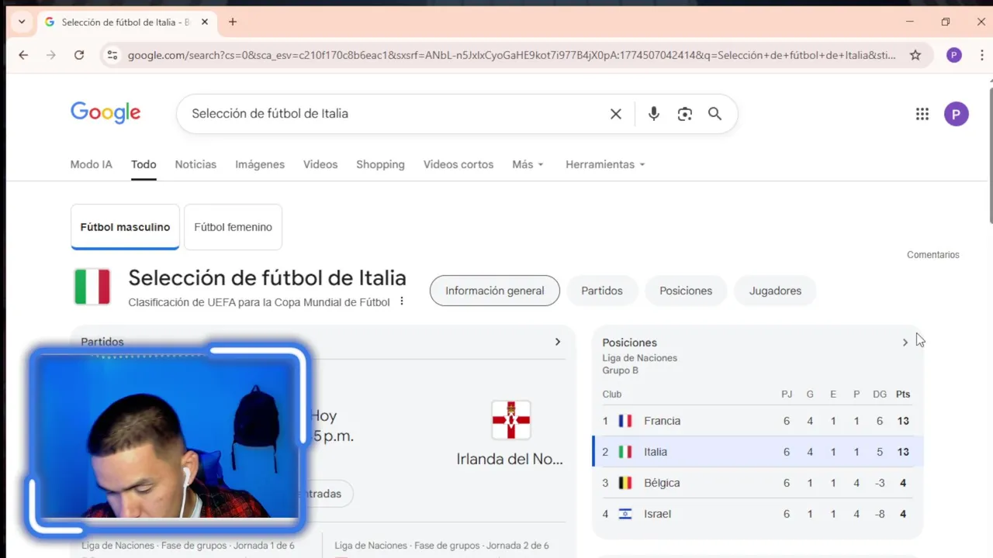Click the Google search input field
The width and height of the screenshot is (993, 558).
point(396,114)
